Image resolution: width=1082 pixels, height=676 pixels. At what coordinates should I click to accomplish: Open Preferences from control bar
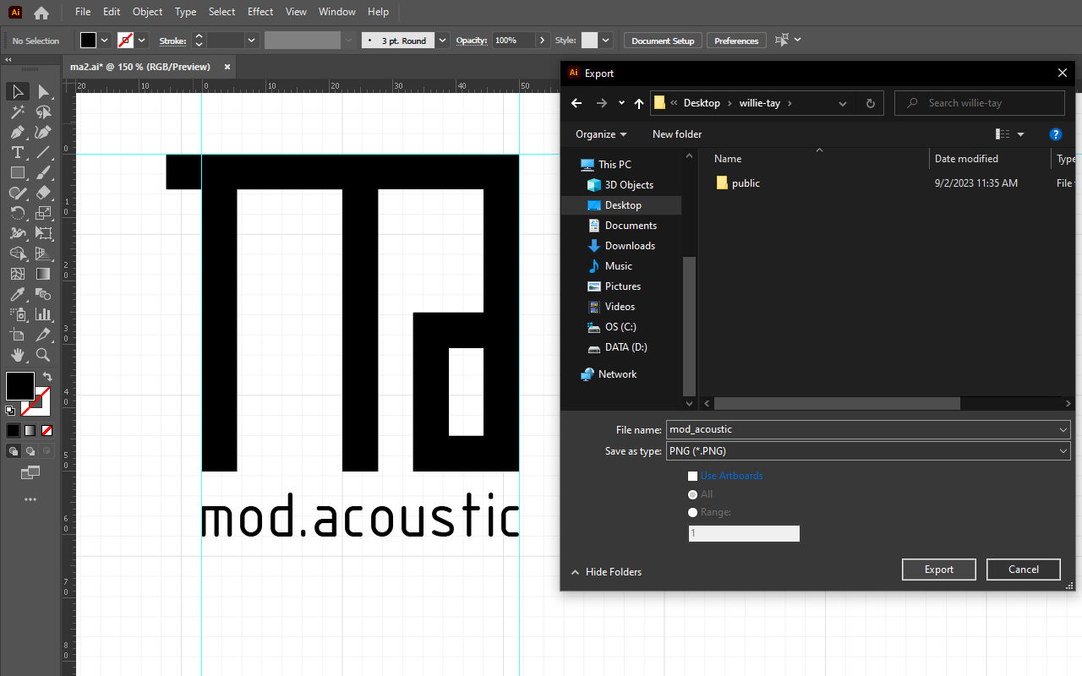click(x=736, y=41)
